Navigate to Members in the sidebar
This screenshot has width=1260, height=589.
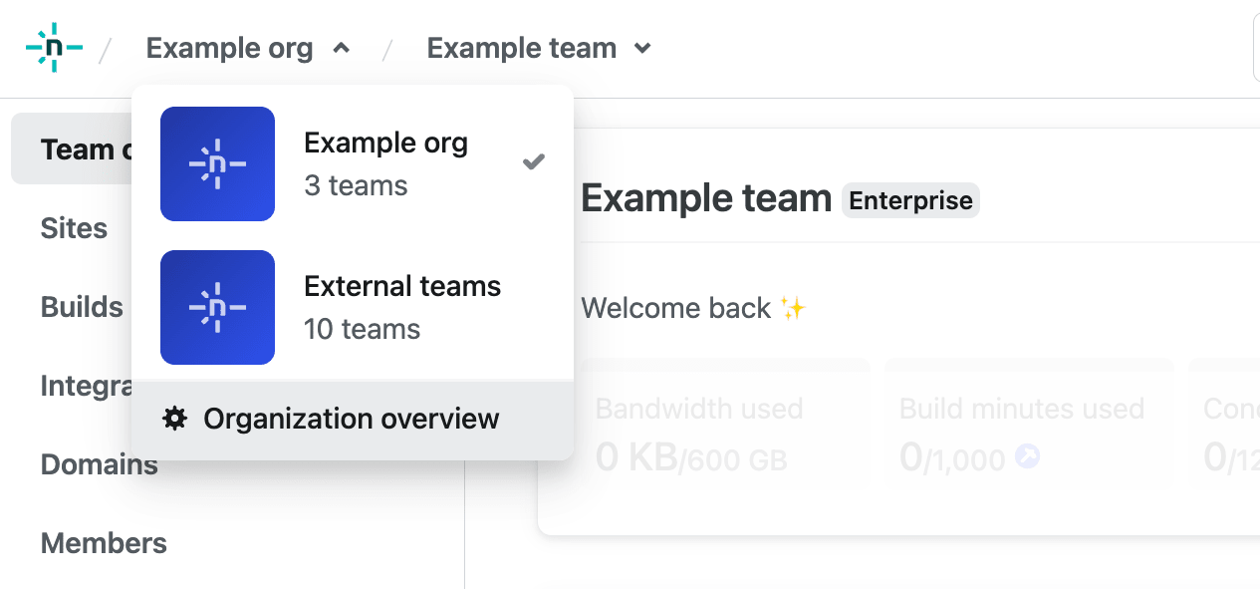(x=104, y=543)
